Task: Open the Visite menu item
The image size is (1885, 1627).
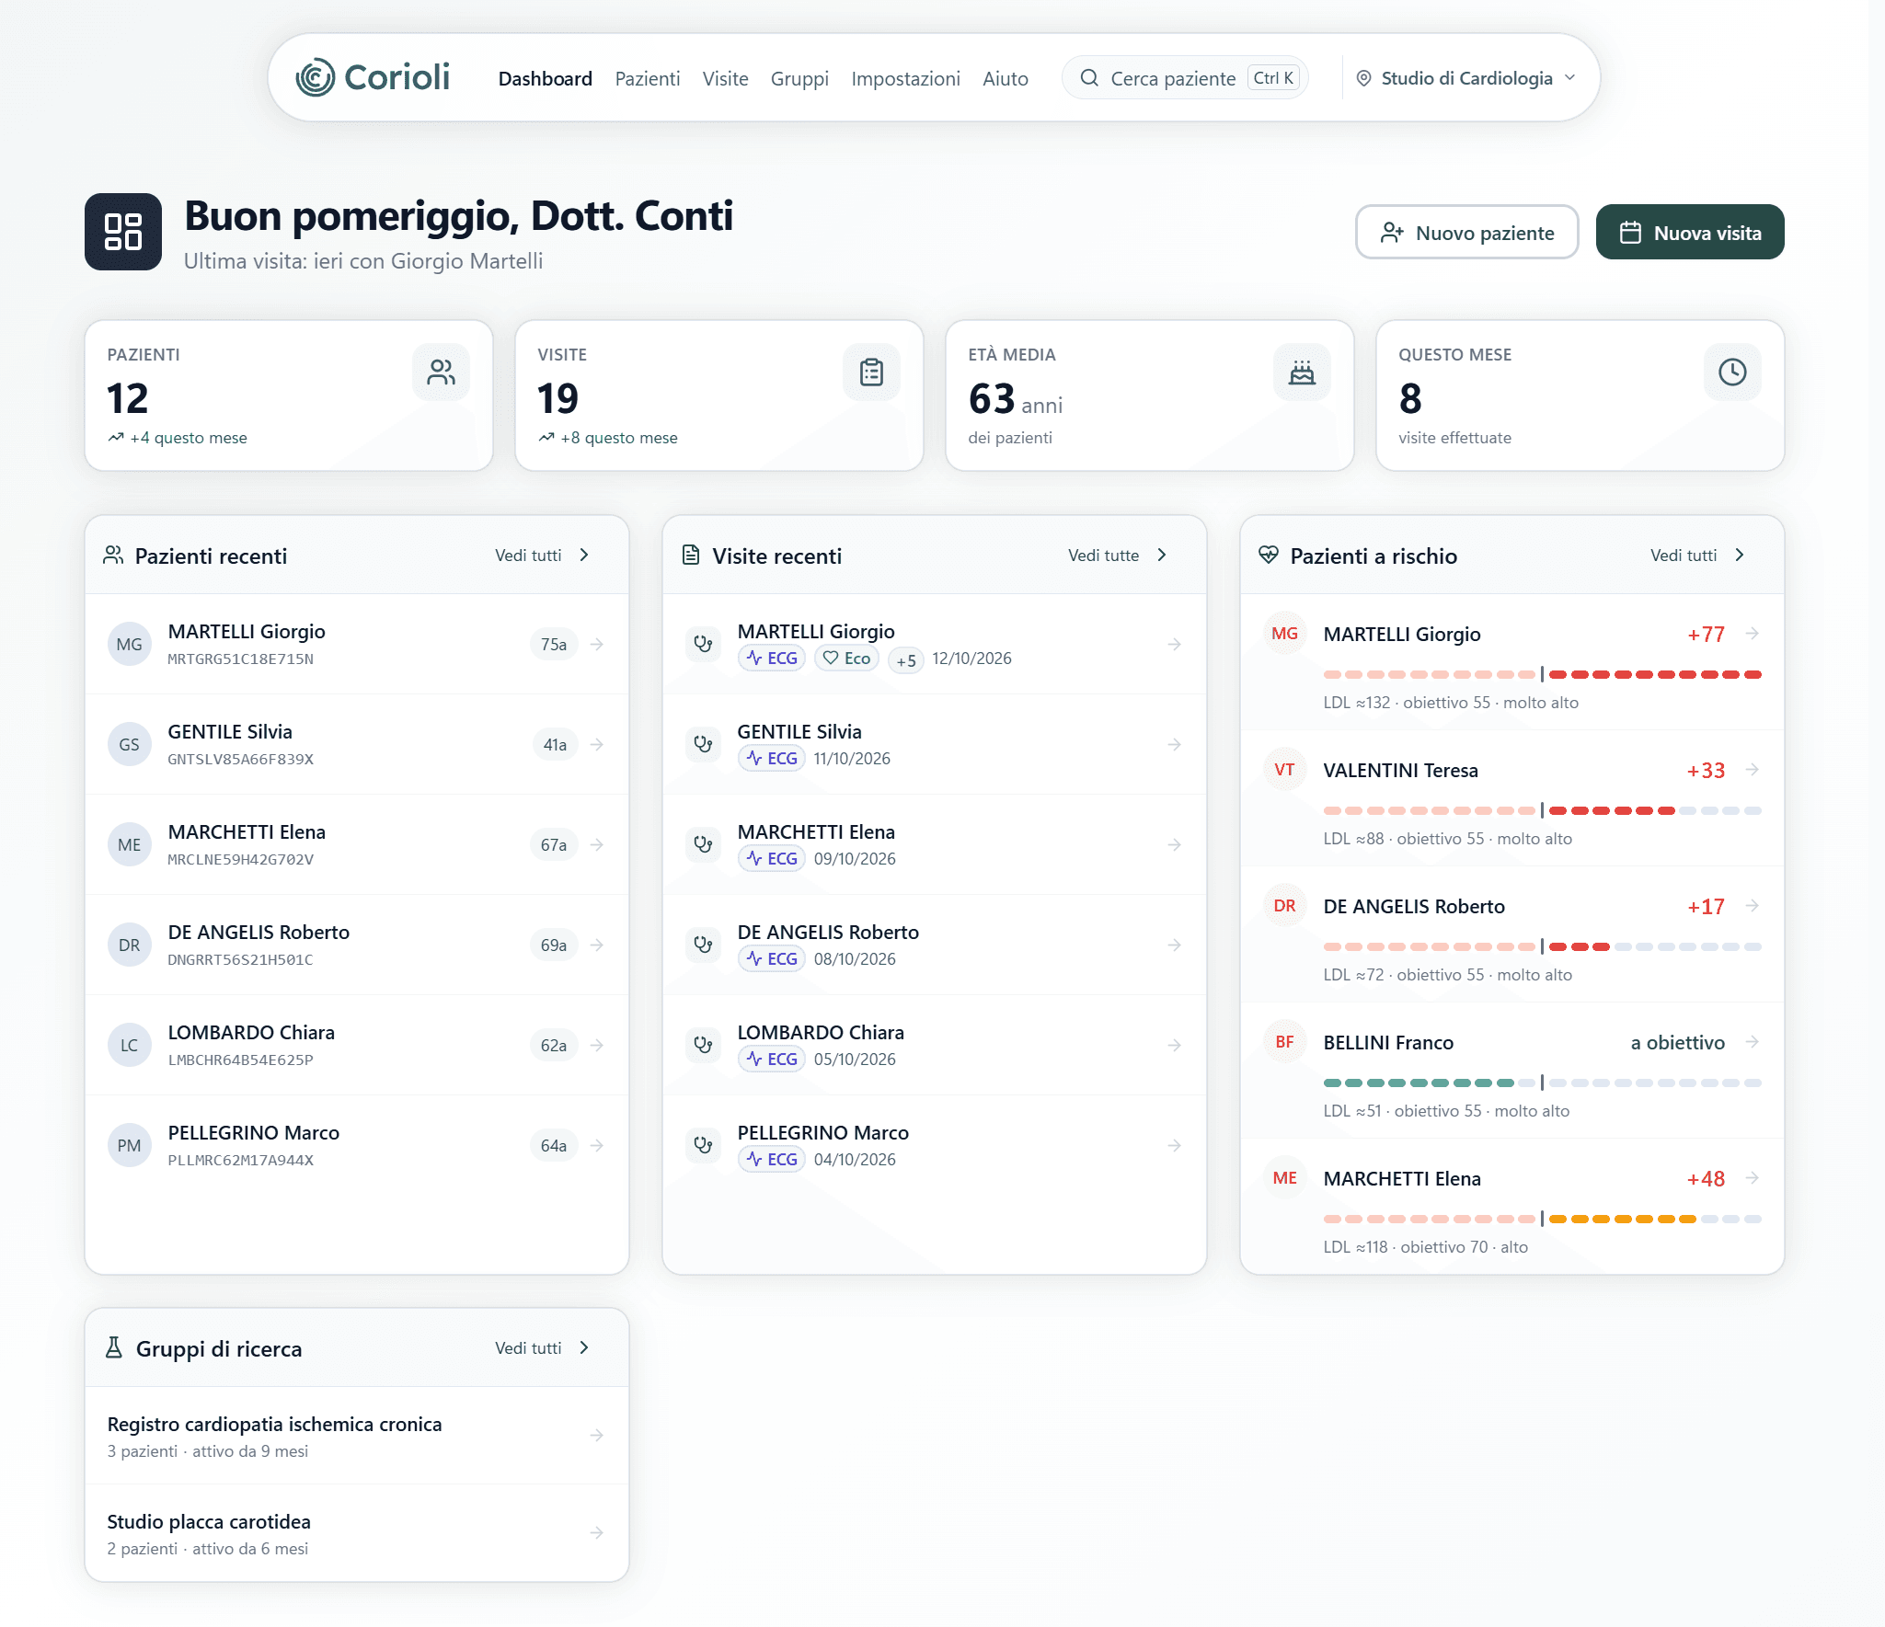Action: [x=725, y=78]
